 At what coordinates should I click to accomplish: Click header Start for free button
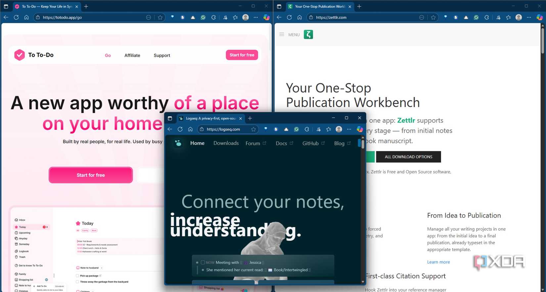tap(242, 55)
